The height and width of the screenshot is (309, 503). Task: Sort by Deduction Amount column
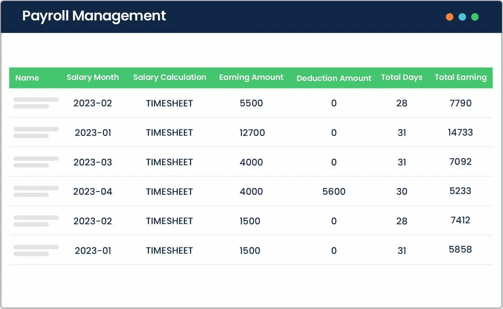tap(334, 78)
